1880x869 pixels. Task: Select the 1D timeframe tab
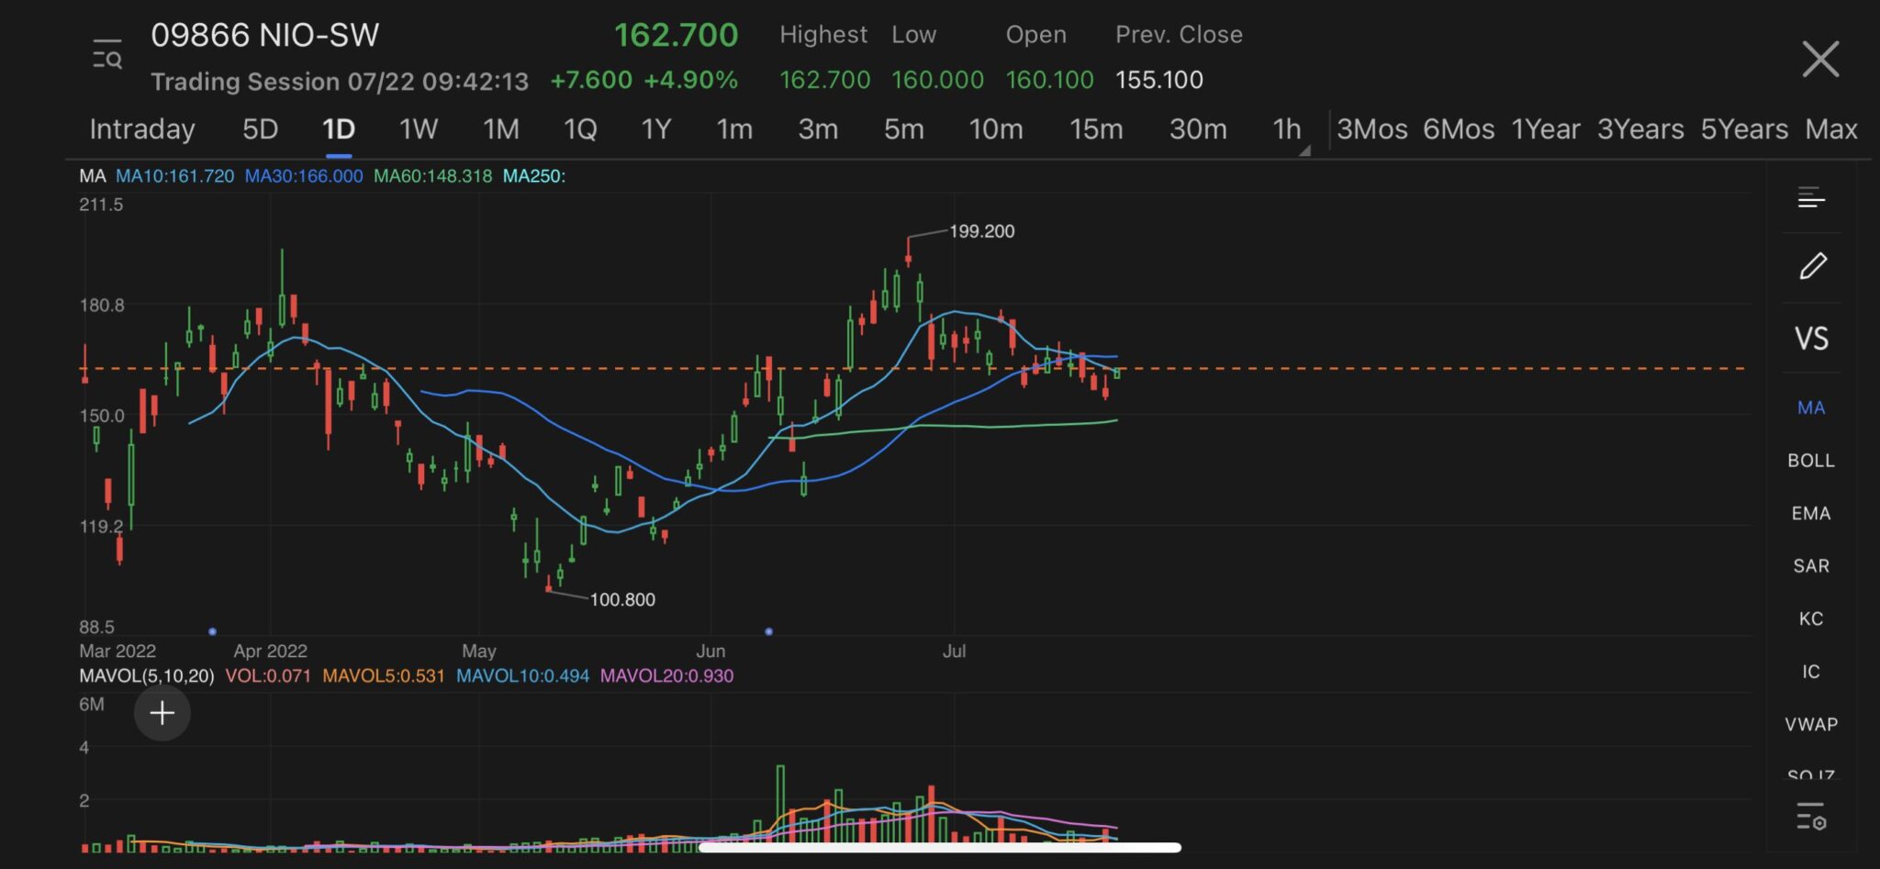[338, 129]
